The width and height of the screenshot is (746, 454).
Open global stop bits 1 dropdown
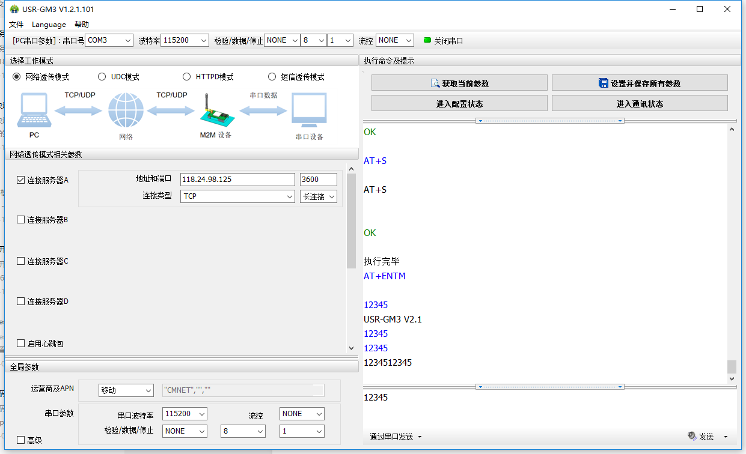tap(302, 431)
